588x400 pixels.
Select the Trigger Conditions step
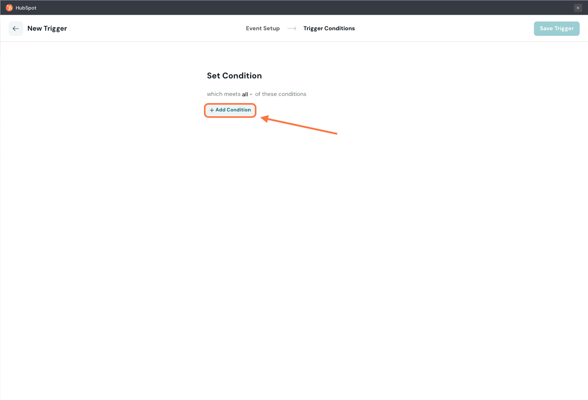coord(329,29)
